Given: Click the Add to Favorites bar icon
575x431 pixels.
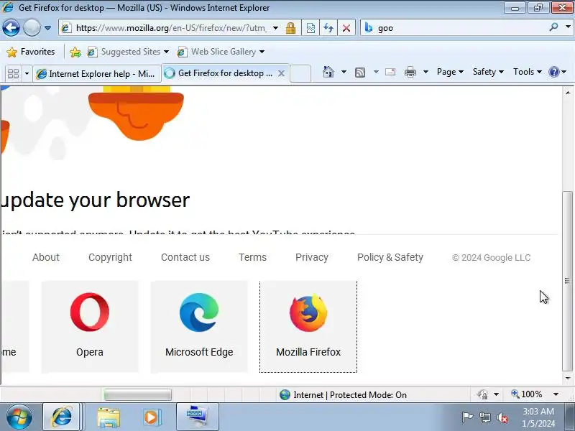Looking at the screenshot, I should click(75, 52).
